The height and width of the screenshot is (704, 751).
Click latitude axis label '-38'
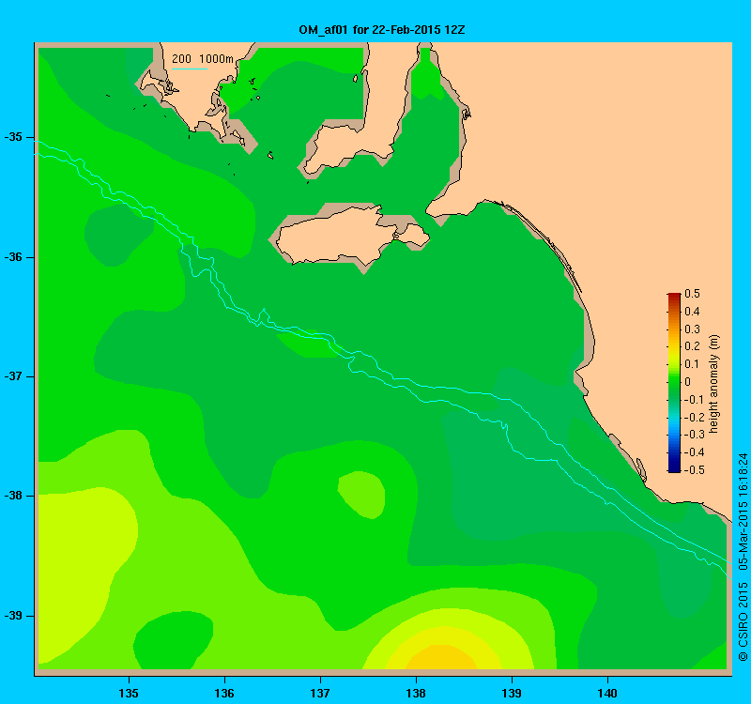coord(13,496)
